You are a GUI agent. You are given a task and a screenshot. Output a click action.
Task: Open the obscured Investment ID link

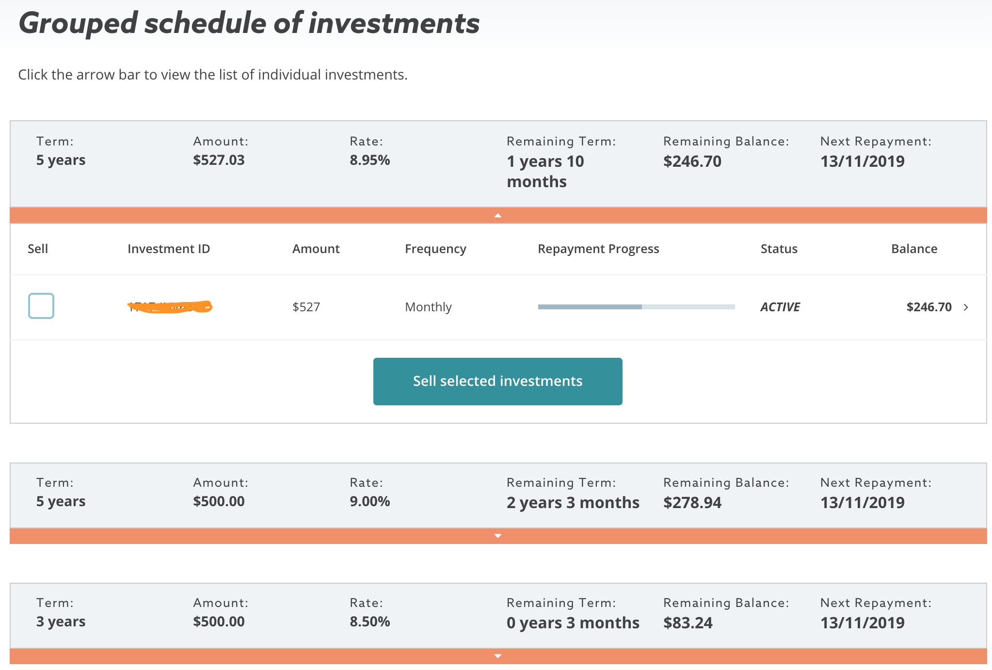pyautogui.click(x=170, y=306)
